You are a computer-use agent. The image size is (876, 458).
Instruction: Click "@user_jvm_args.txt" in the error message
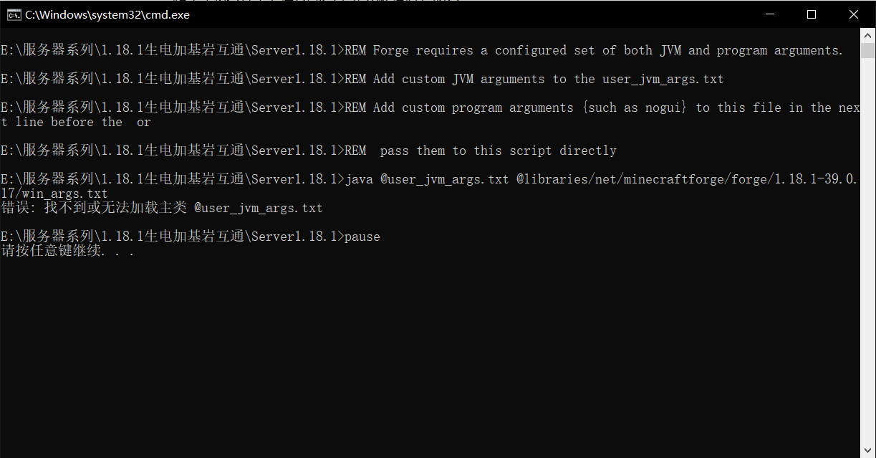click(258, 208)
